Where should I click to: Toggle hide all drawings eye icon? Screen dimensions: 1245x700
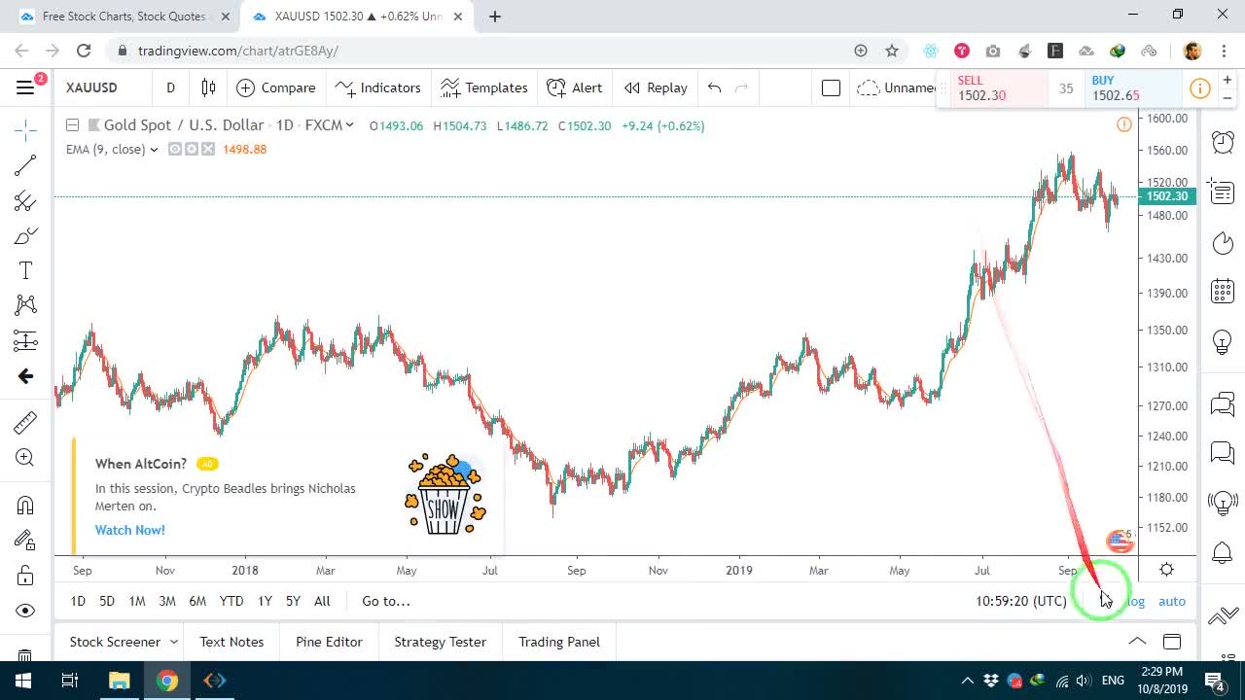(25, 611)
